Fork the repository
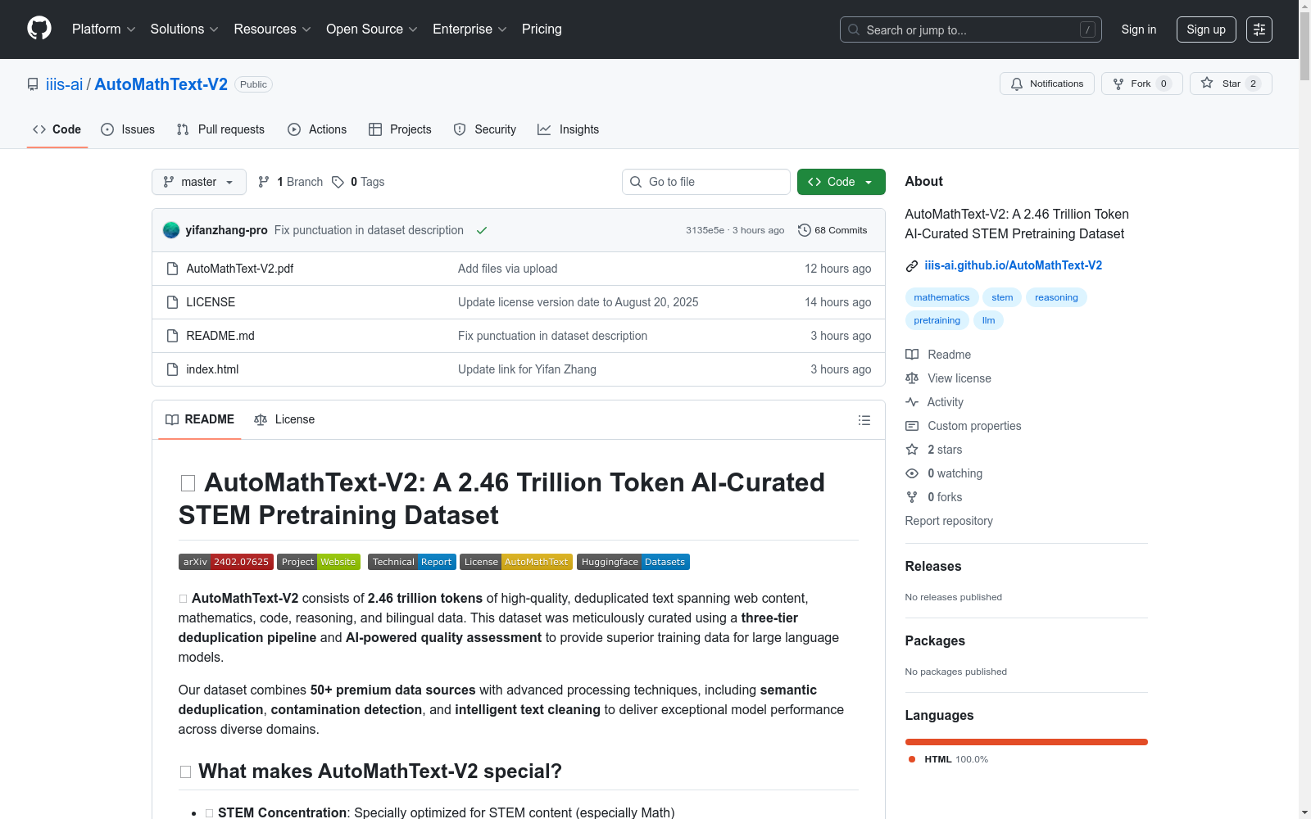 point(1141,84)
